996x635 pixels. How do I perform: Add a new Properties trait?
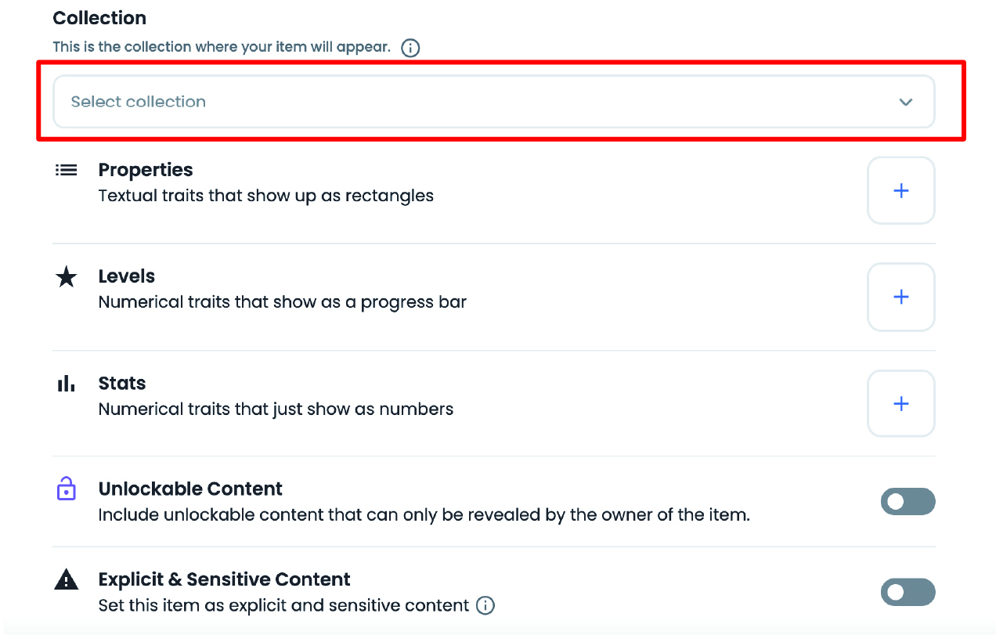pos(900,190)
